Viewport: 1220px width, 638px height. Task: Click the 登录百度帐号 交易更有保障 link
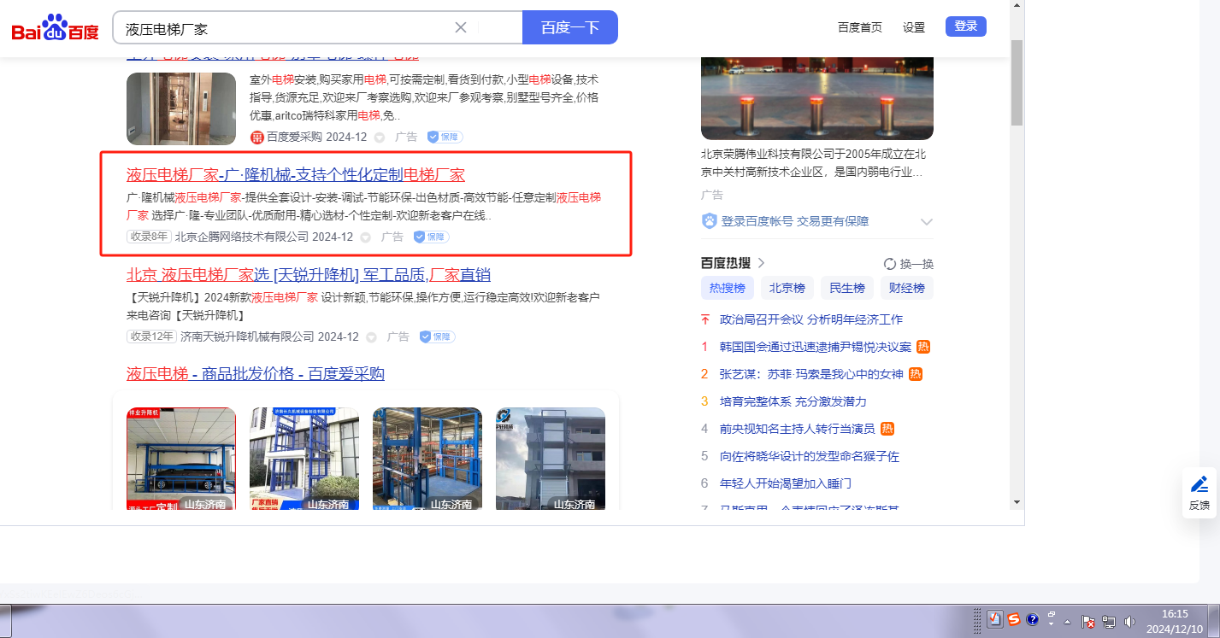click(x=795, y=221)
